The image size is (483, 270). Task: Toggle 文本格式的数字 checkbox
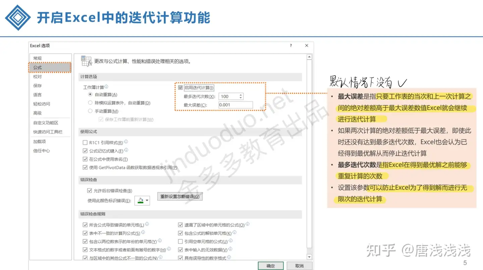[x=85, y=250]
